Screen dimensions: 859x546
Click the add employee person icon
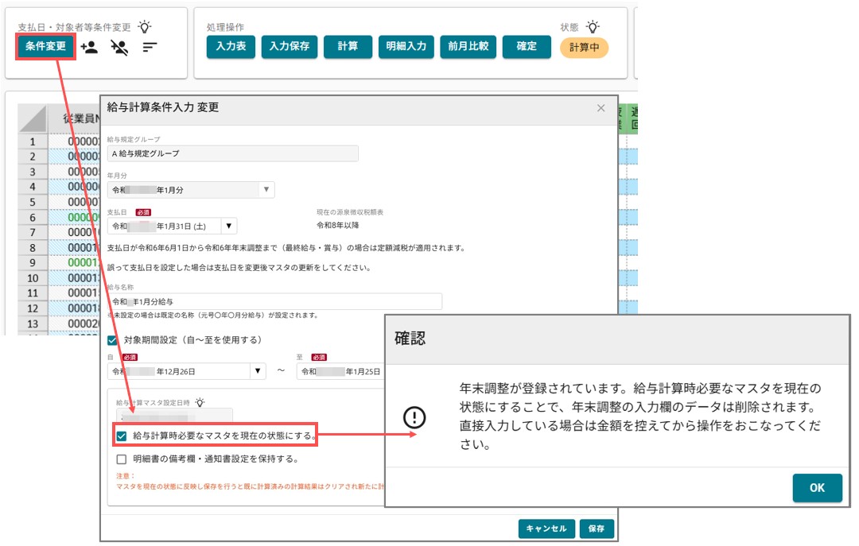[x=89, y=47]
